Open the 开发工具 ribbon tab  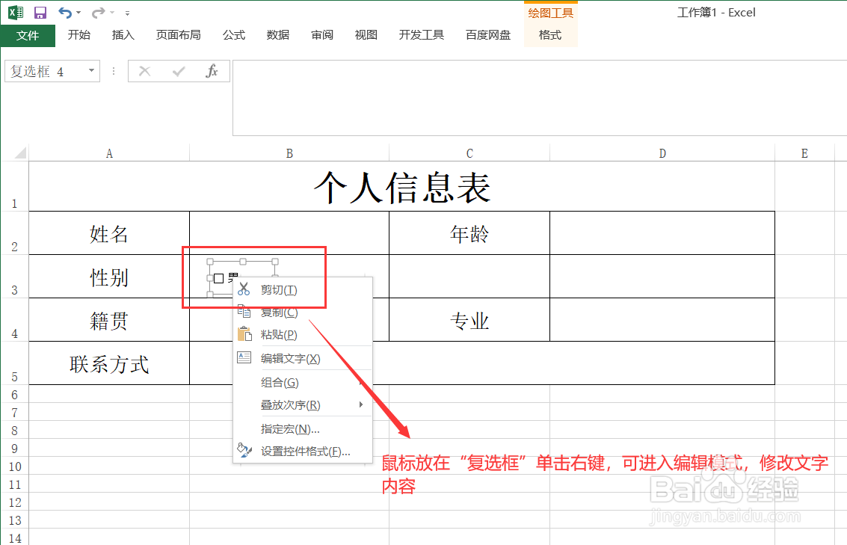tap(422, 35)
